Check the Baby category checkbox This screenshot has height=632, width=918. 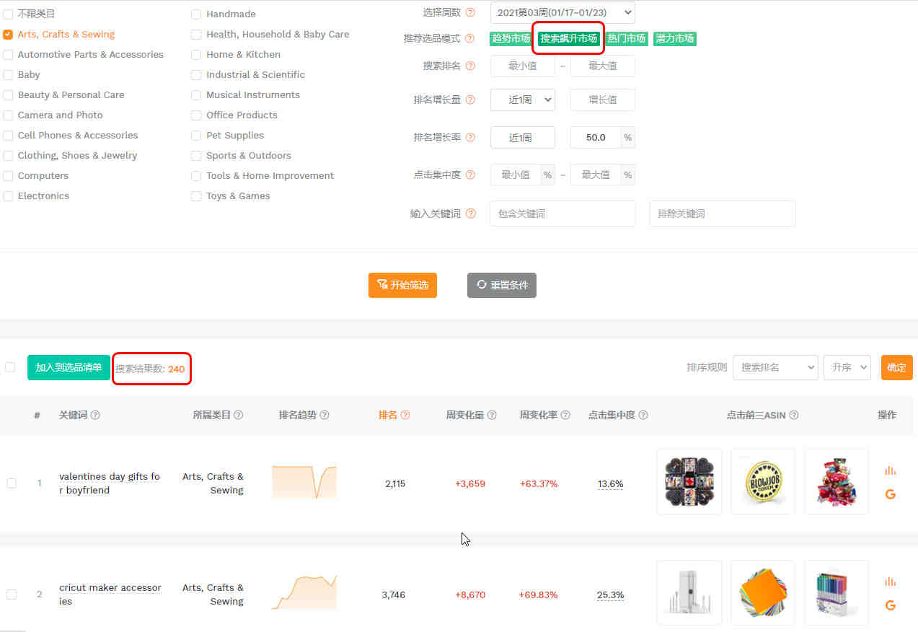[x=8, y=74]
